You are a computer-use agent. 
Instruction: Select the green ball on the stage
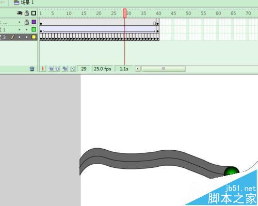(x=232, y=171)
